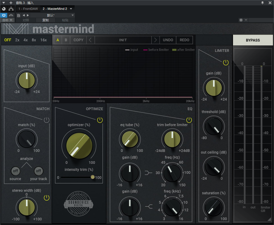
Task: Click the out ceiling (dB) knob
Action: 214,167
